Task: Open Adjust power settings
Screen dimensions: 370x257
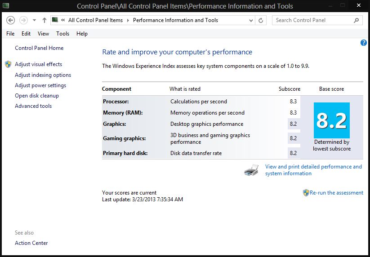Action: point(40,85)
